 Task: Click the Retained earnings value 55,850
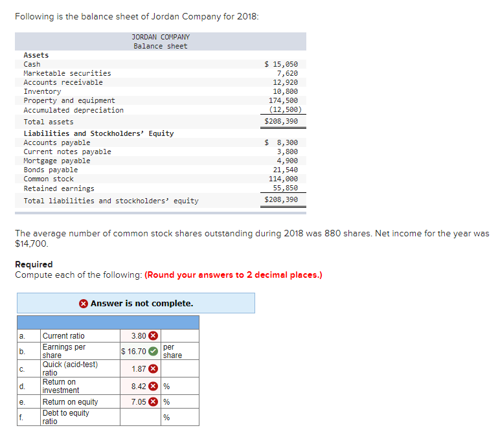coord(285,188)
